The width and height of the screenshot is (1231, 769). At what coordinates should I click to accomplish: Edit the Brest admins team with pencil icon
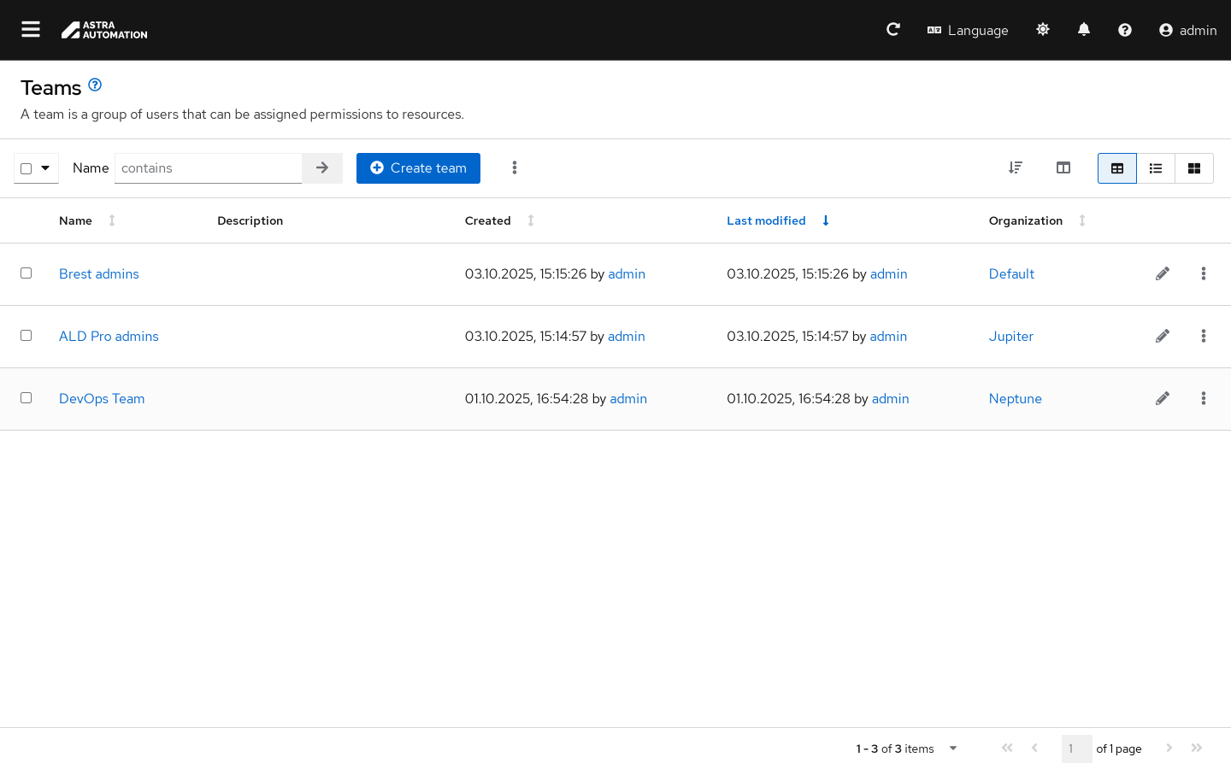point(1163,274)
